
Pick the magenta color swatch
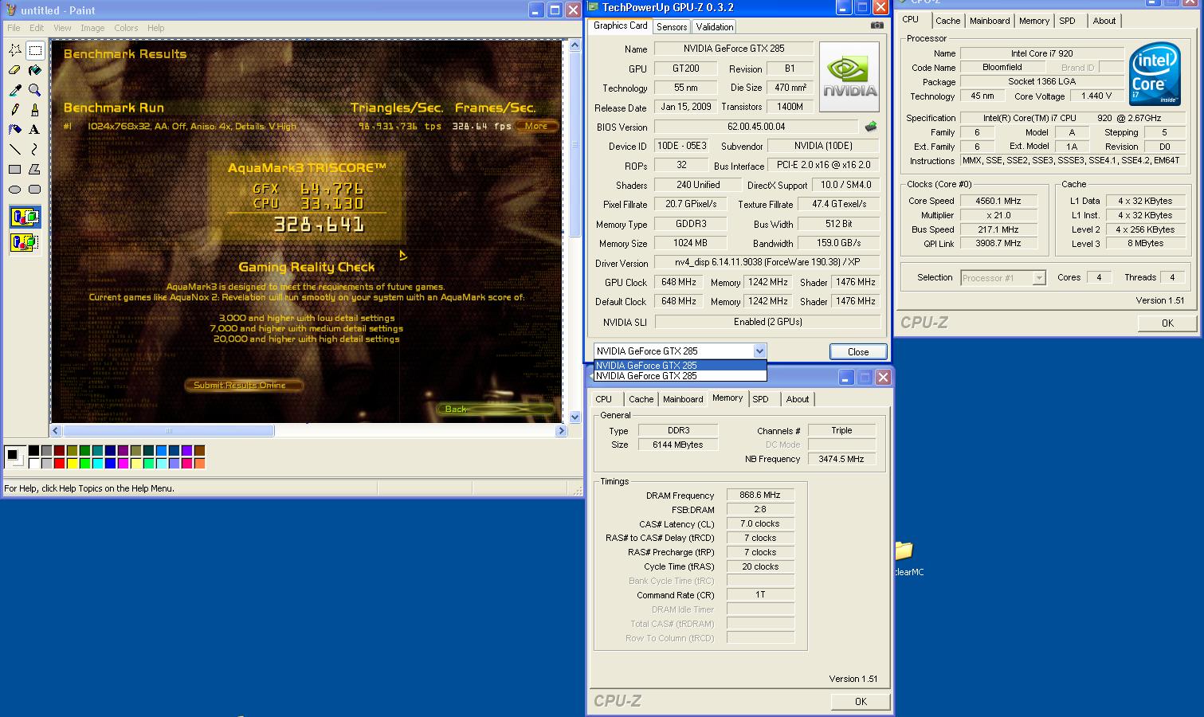pyautogui.click(x=123, y=463)
